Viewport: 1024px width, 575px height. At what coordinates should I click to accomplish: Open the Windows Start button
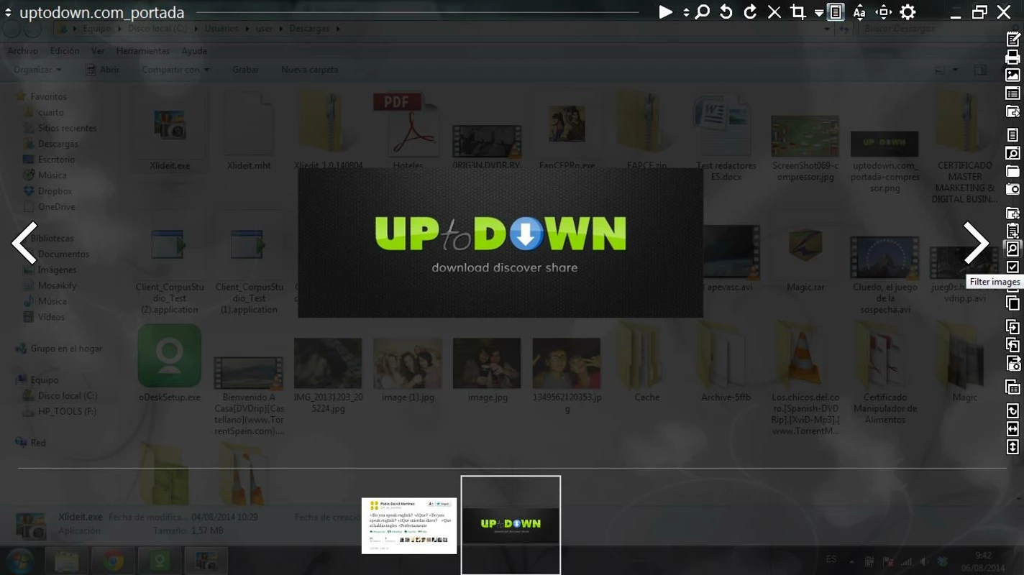pos(20,561)
